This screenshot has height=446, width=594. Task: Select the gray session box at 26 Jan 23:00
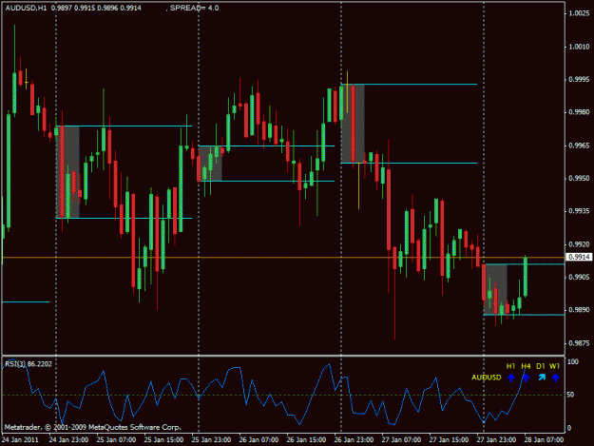coord(353,124)
